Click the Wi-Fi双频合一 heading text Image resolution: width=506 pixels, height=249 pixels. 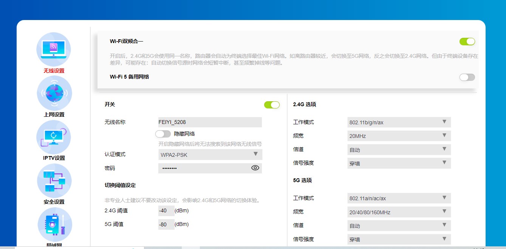127,41
